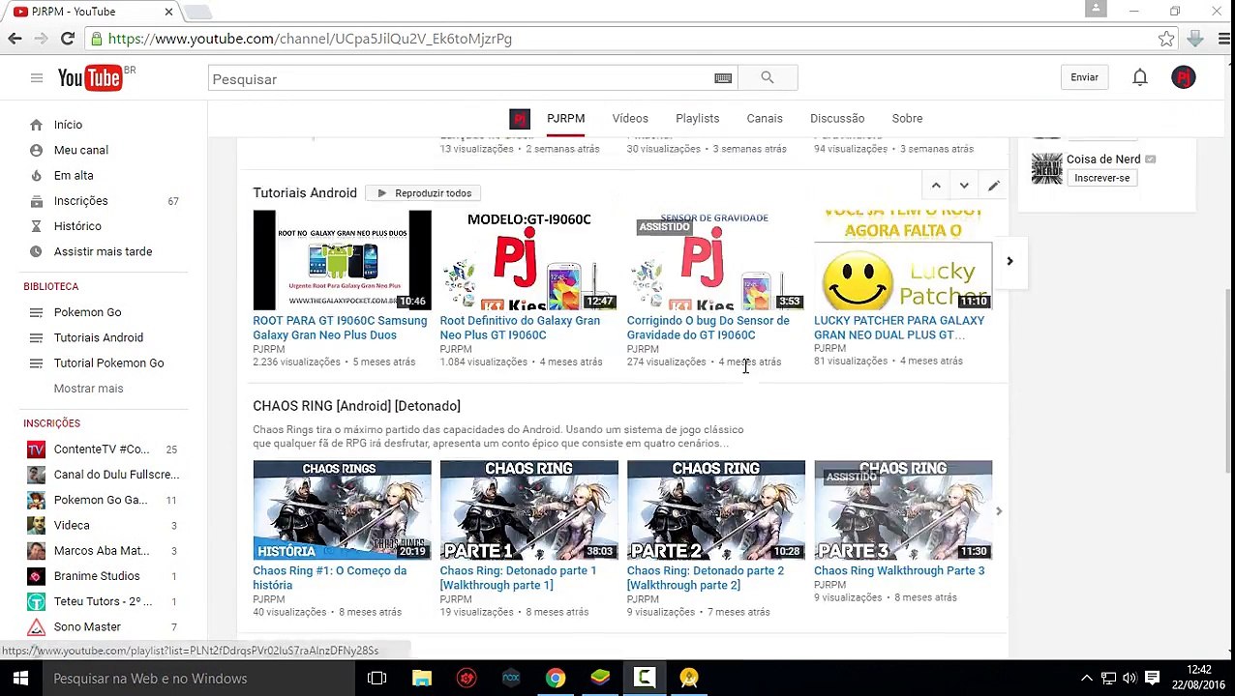
Task: Open the notifications bell
Action: point(1140,77)
